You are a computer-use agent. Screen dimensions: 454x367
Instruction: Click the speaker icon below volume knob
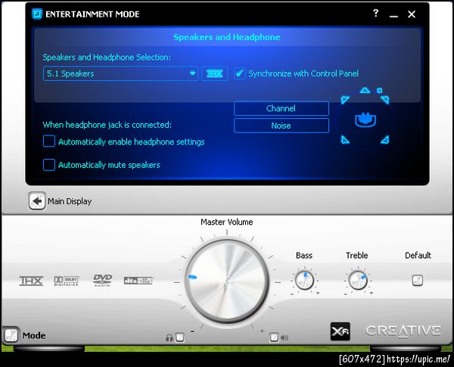pos(285,337)
